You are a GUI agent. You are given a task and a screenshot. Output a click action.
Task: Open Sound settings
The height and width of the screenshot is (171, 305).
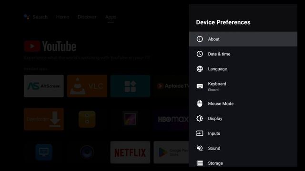[243, 148]
